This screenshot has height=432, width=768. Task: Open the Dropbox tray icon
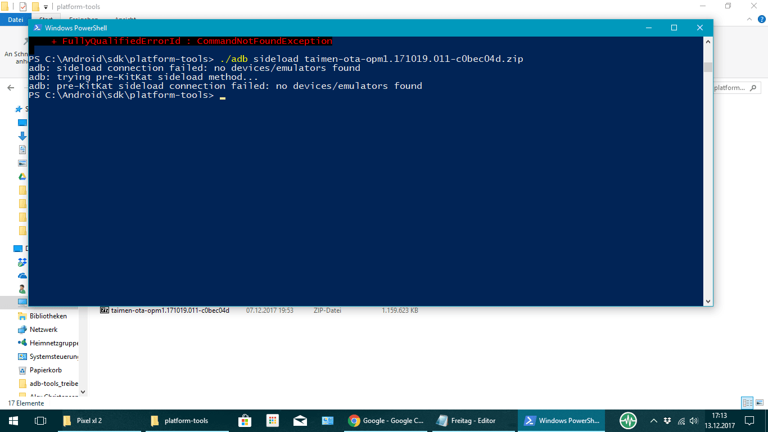[x=667, y=420]
